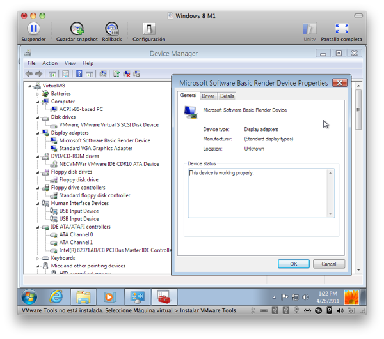Open Windows Media Player taskbar icon
The width and height of the screenshot is (384, 339).
(x=109, y=297)
